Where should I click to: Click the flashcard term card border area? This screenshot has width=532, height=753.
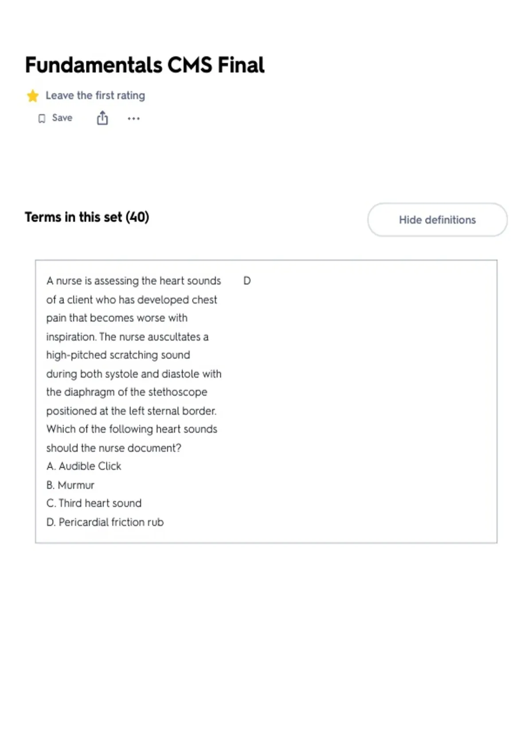point(266,401)
